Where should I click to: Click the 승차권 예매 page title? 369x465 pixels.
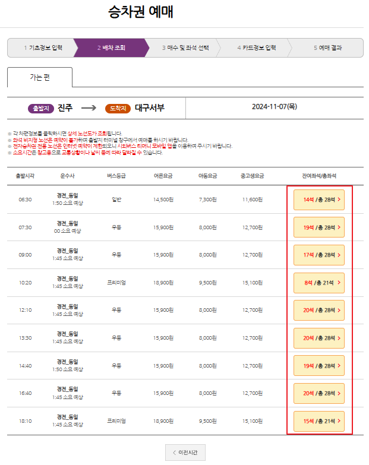[x=141, y=12]
